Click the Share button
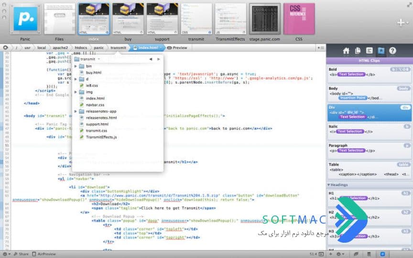The image size is (413, 258). 21,254
